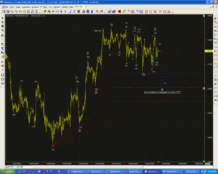
Task: Click the printer icon
Action: (84, 11)
